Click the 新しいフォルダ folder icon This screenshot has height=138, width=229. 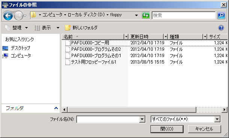tap(68, 28)
